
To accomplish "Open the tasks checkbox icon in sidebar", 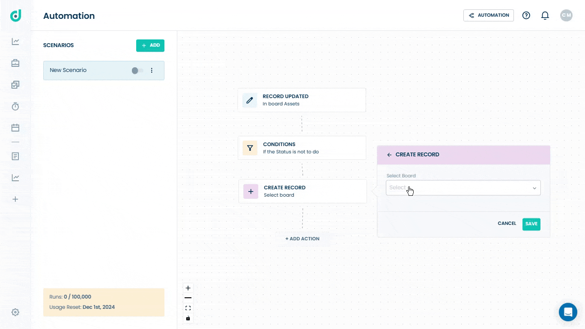I will [15, 85].
